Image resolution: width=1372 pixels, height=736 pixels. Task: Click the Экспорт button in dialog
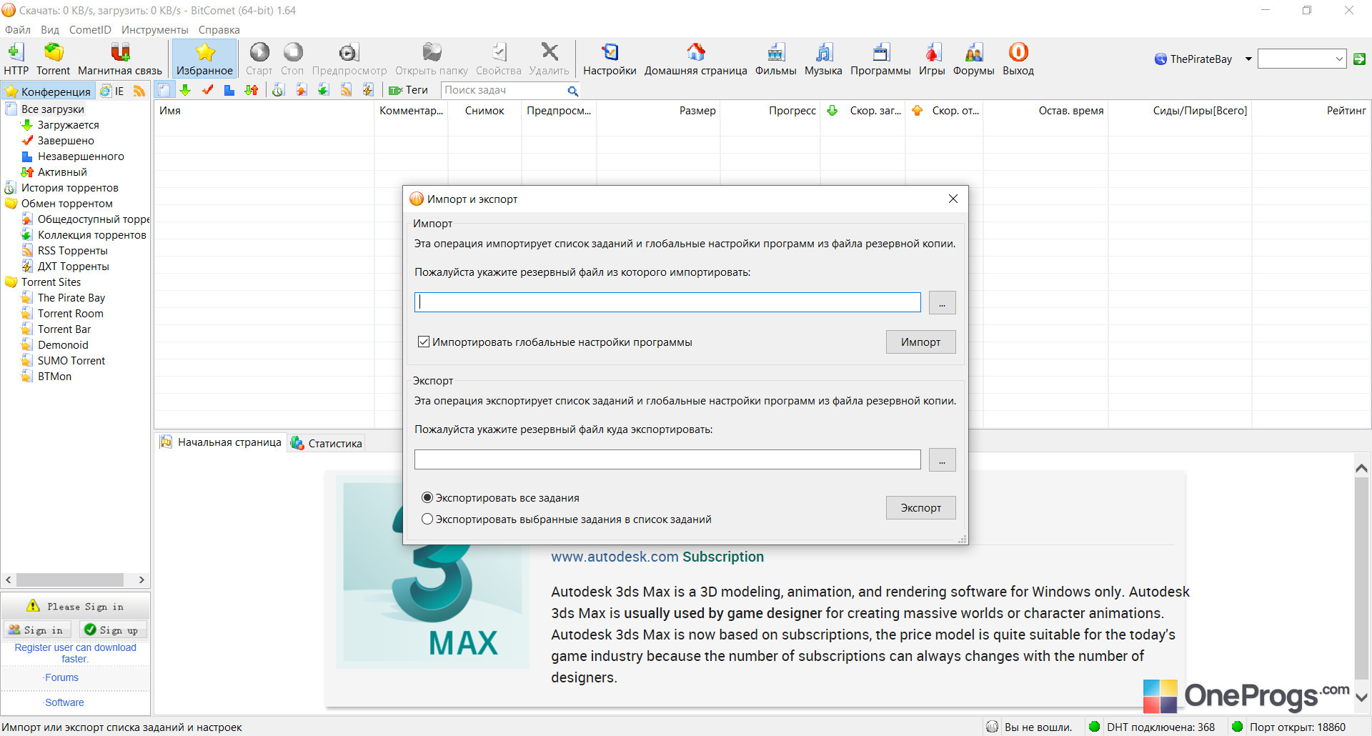[920, 508]
